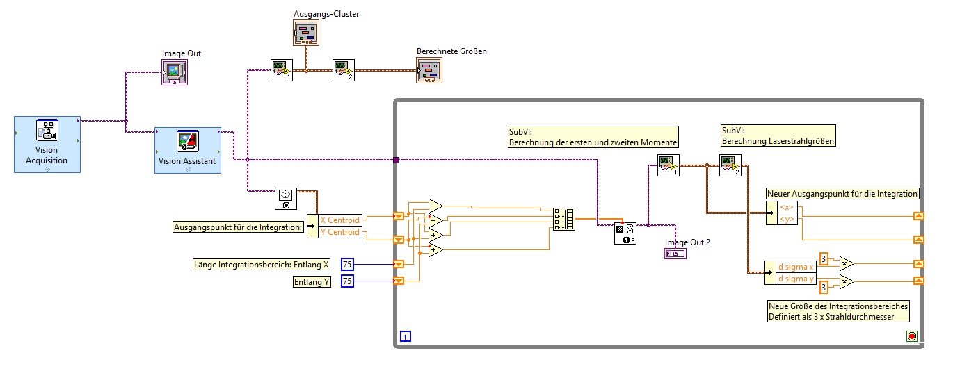Expand the Vision Assistant express VI chevron
The image size is (969, 387).
click(x=188, y=169)
